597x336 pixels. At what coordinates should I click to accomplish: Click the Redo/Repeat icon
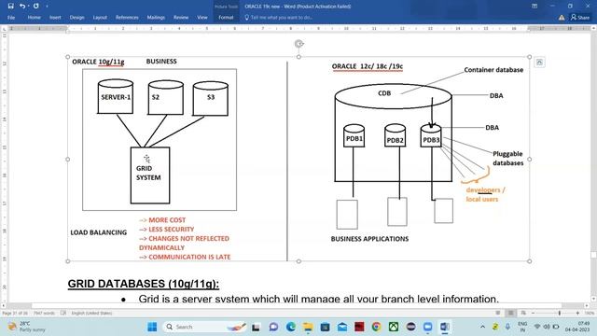pyautogui.click(x=35, y=7)
